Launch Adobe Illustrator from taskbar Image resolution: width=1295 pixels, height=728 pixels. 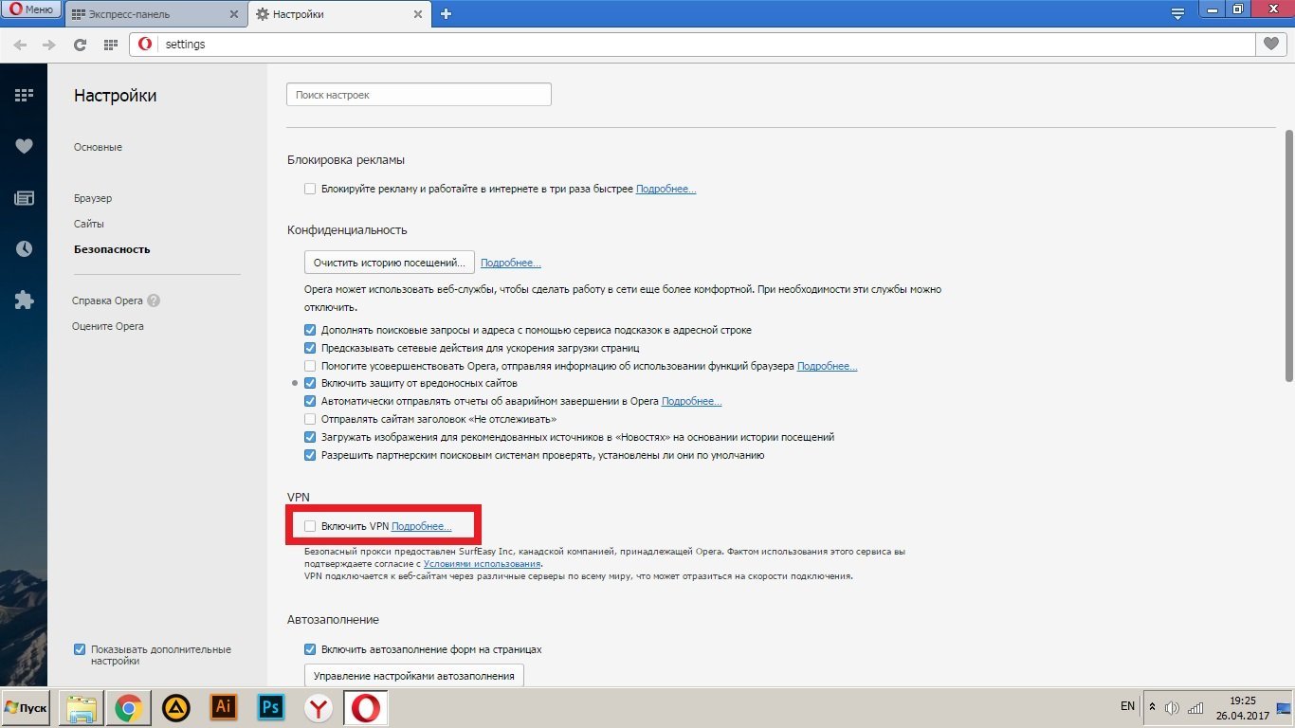click(224, 708)
